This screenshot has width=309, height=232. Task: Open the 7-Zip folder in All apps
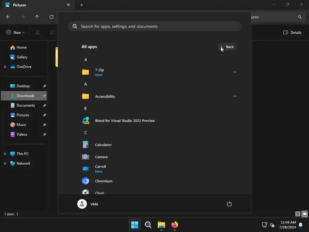pos(159,72)
